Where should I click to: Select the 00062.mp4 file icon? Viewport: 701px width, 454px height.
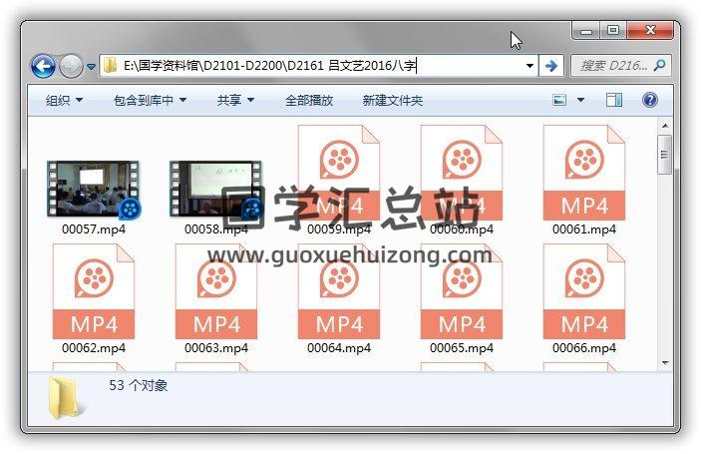94,290
